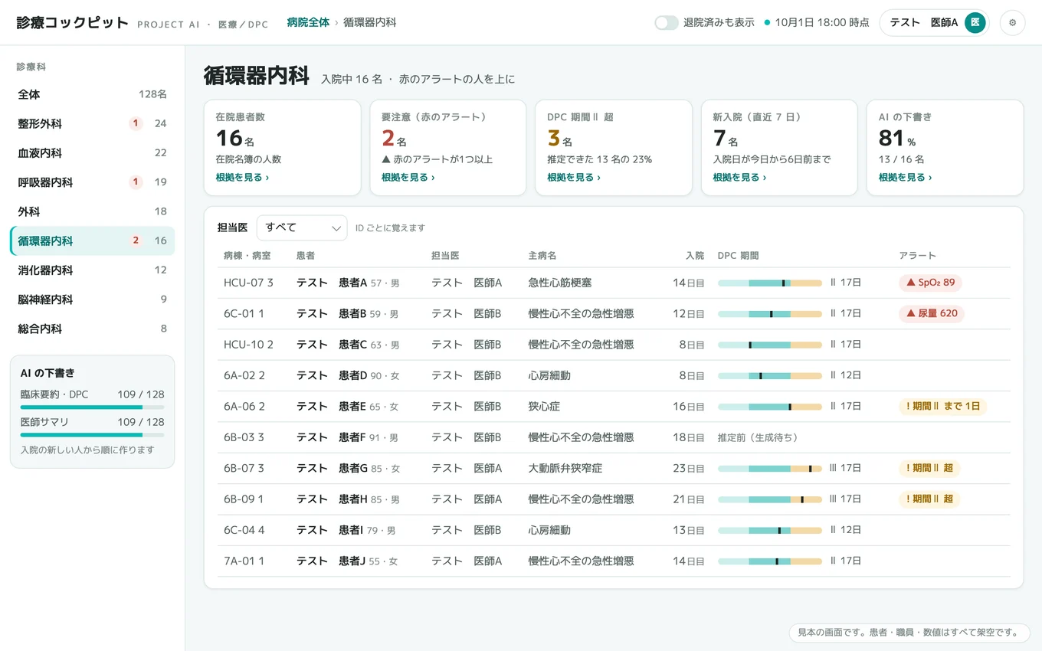Click 期間Ⅱ まで 1日 warning badge

click(x=942, y=406)
